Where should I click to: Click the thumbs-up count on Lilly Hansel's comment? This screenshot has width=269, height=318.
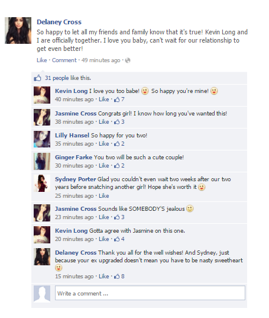tap(119, 144)
